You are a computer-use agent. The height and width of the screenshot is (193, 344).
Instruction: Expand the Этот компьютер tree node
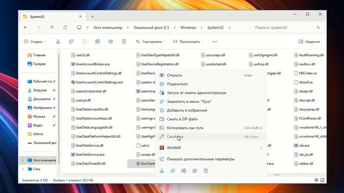[x=23, y=160]
